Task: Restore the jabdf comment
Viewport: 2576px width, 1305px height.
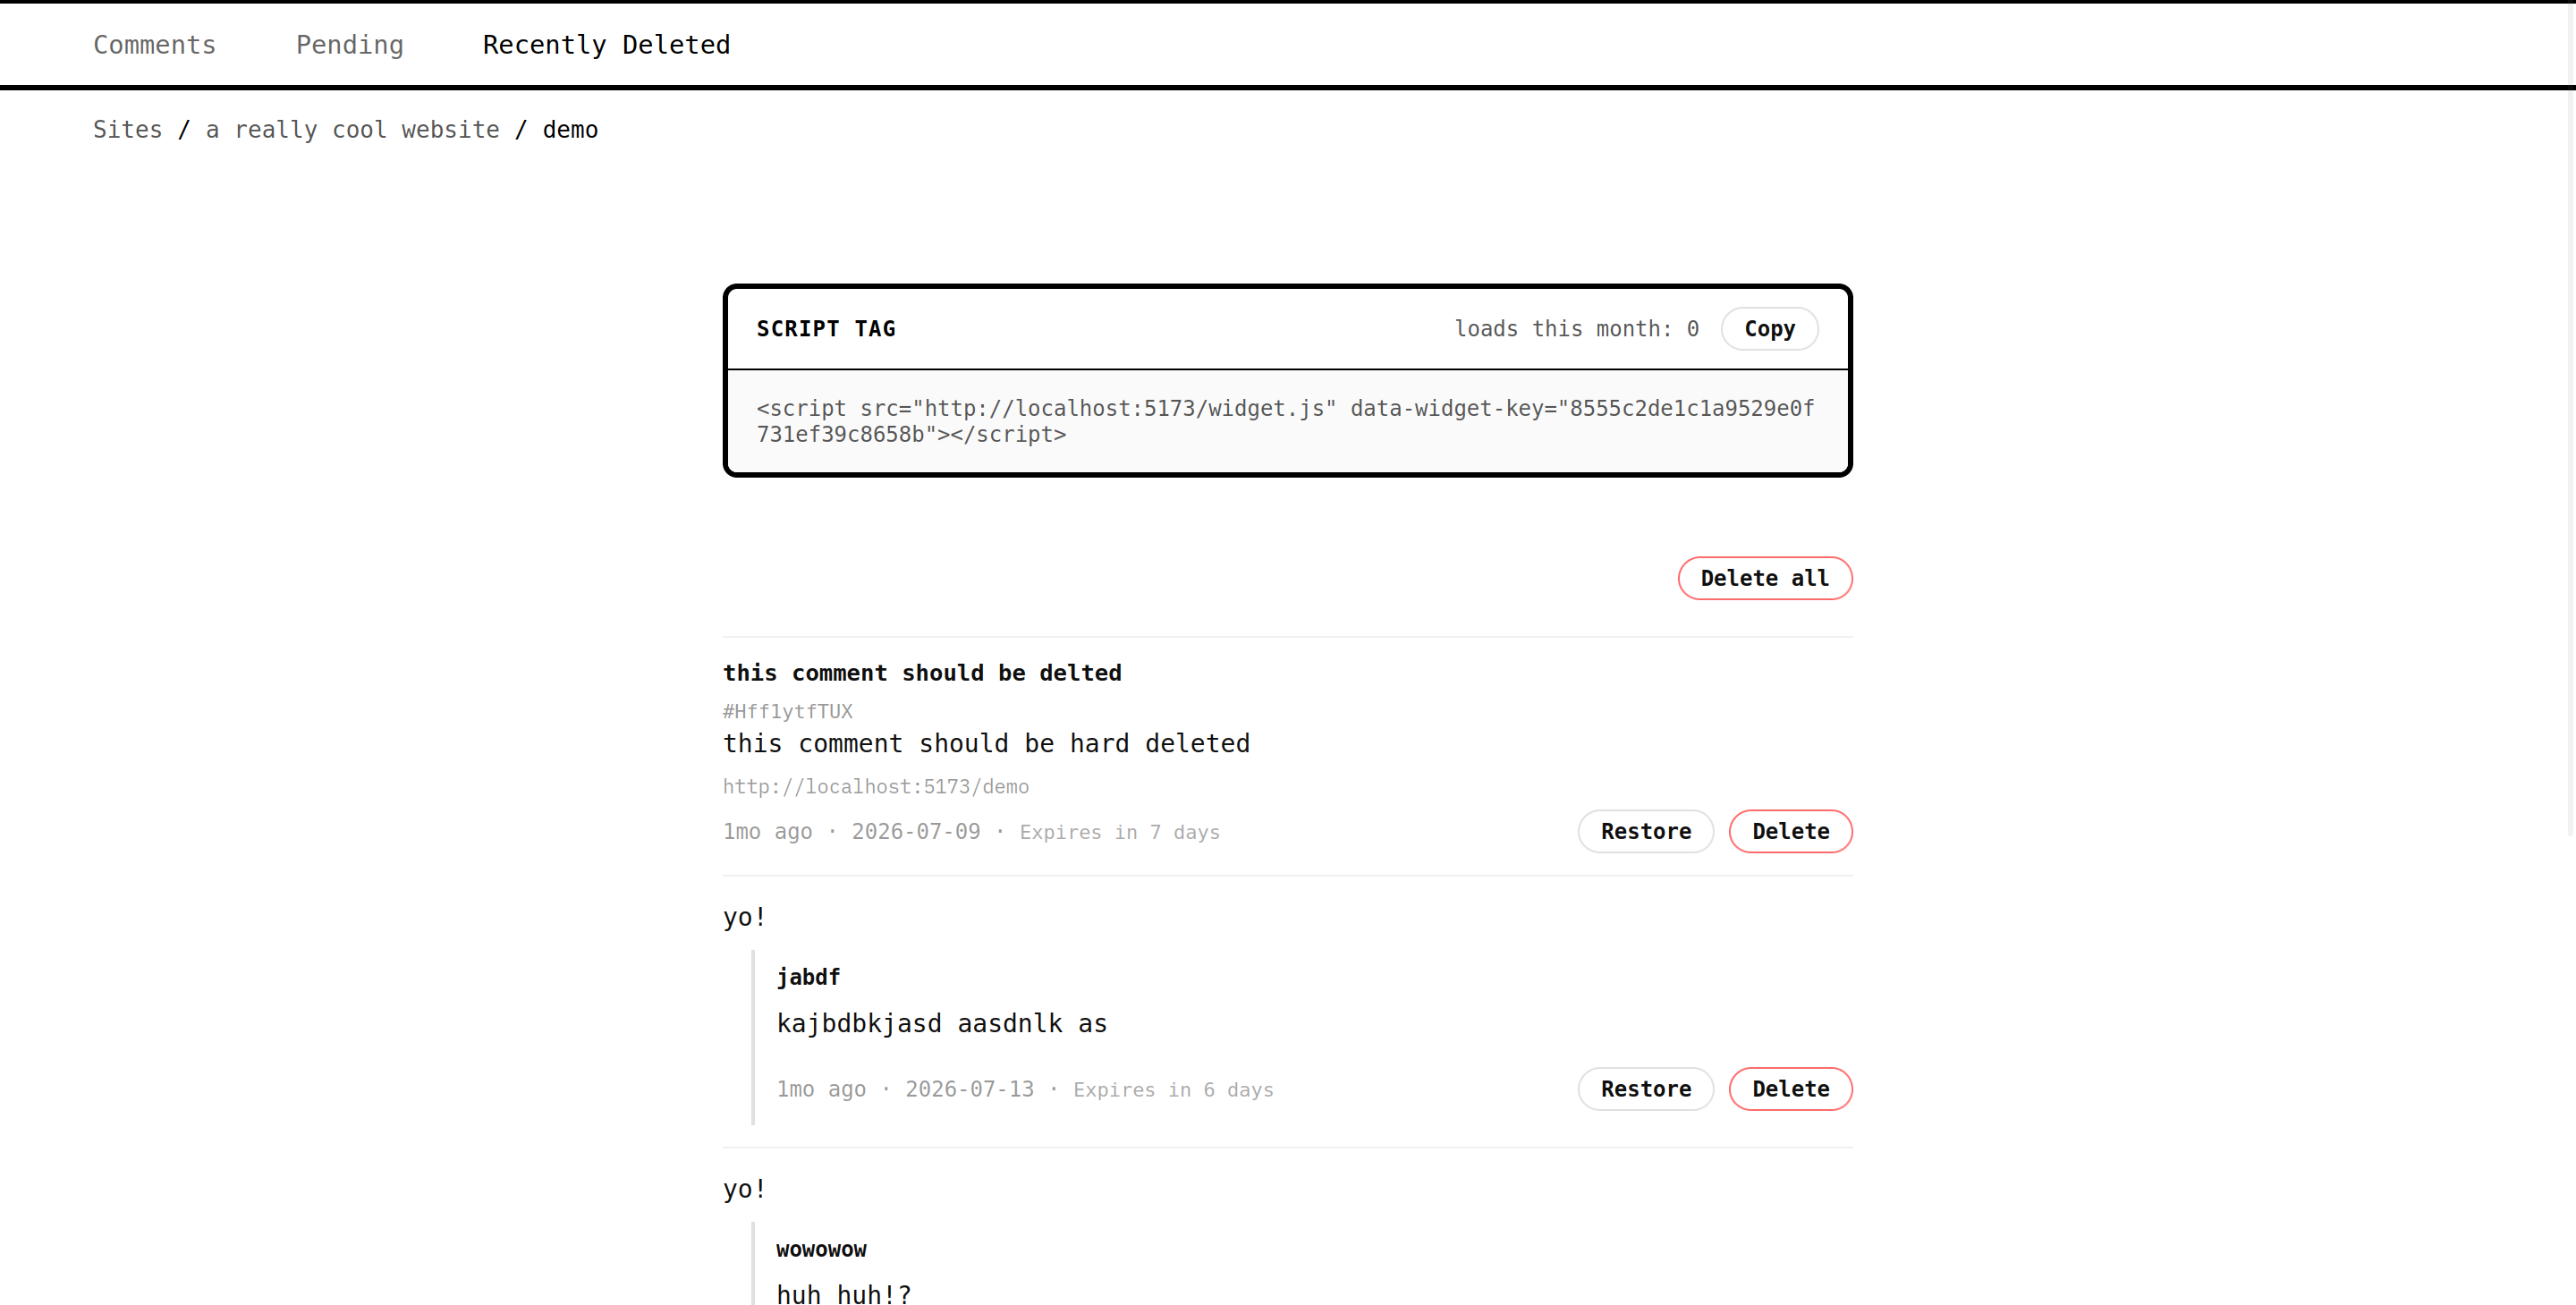Action: (1645, 1089)
